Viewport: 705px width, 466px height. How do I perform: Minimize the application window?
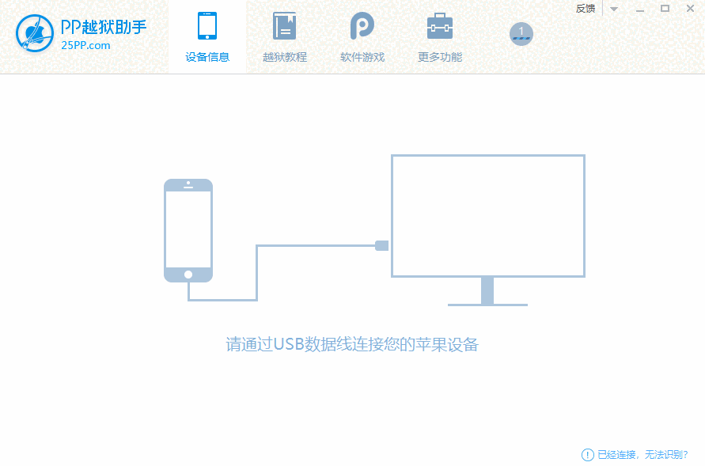(640, 9)
